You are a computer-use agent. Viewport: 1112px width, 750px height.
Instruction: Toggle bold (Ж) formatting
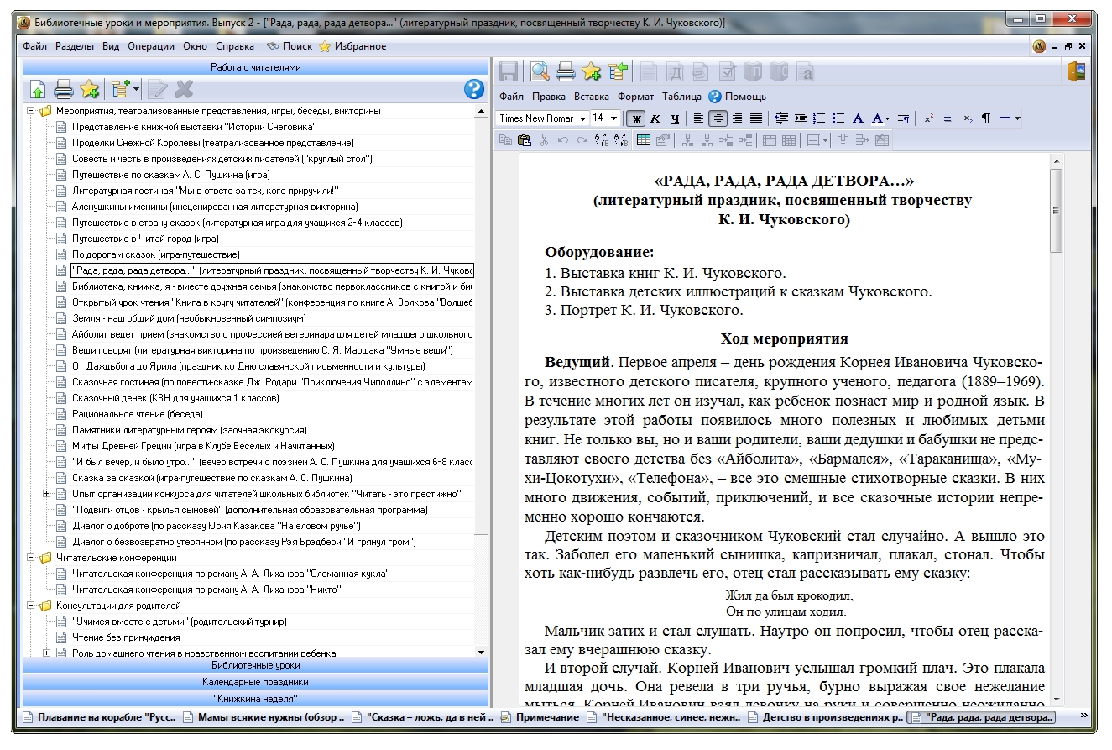(636, 118)
